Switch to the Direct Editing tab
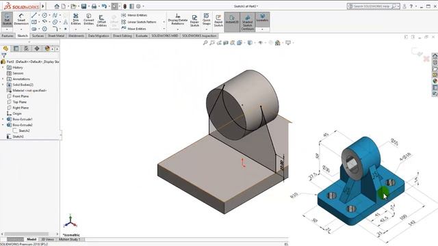 122,36
